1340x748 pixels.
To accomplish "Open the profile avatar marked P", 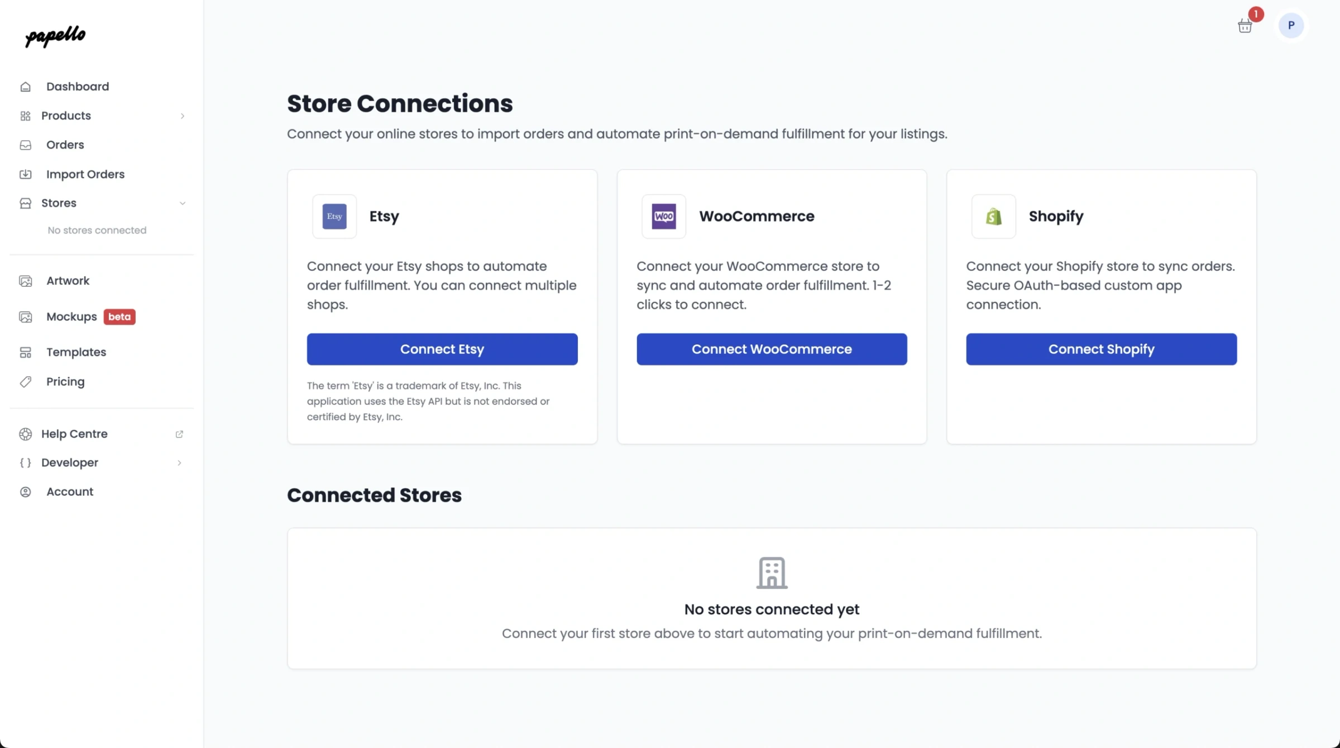I will [1291, 25].
